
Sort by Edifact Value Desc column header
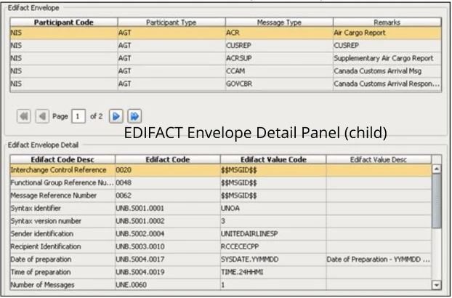379,159
